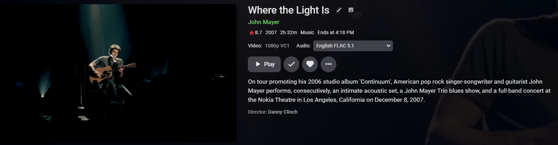Click the red star rating icon
The width and height of the screenshot is (558, 145).
pyautogui.click(x=251, y=33)
